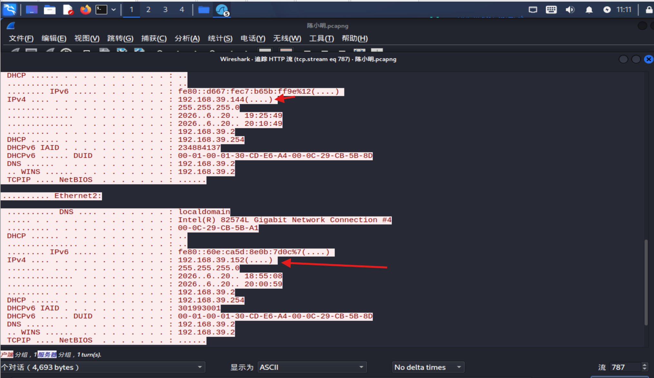Screen dimensions: 654x378
Task: Open the text editor panel icon
Action: [x=68, y=10]
